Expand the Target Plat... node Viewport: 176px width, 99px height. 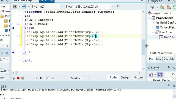[x=153, y=28]
